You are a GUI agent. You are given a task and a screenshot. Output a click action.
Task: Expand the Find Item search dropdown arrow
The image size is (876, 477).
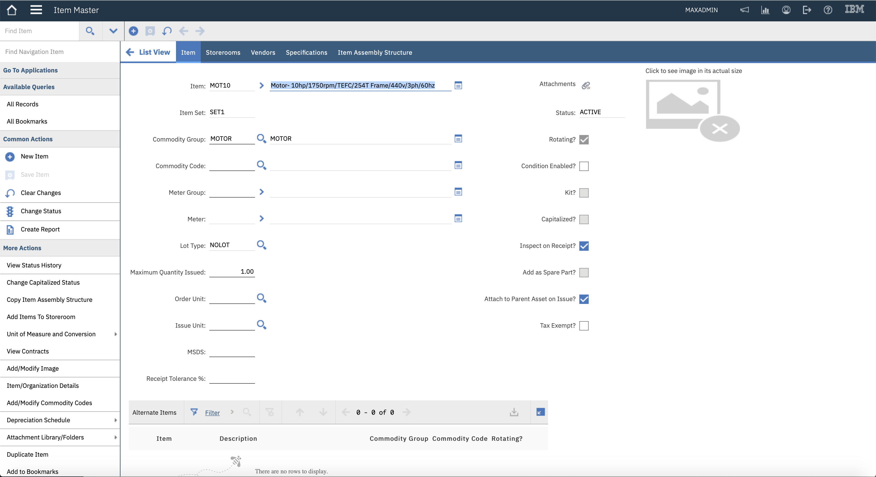113,31
